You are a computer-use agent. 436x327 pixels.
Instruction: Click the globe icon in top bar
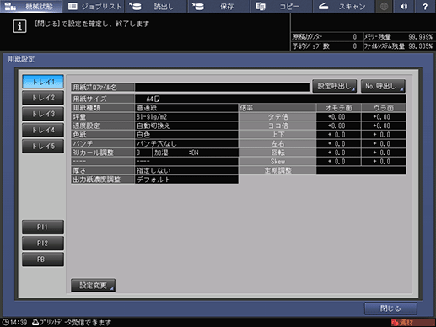point(384,6)
